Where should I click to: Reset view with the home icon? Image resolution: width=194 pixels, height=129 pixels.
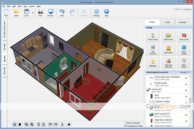pyautogui.click(x=69, y=124)
